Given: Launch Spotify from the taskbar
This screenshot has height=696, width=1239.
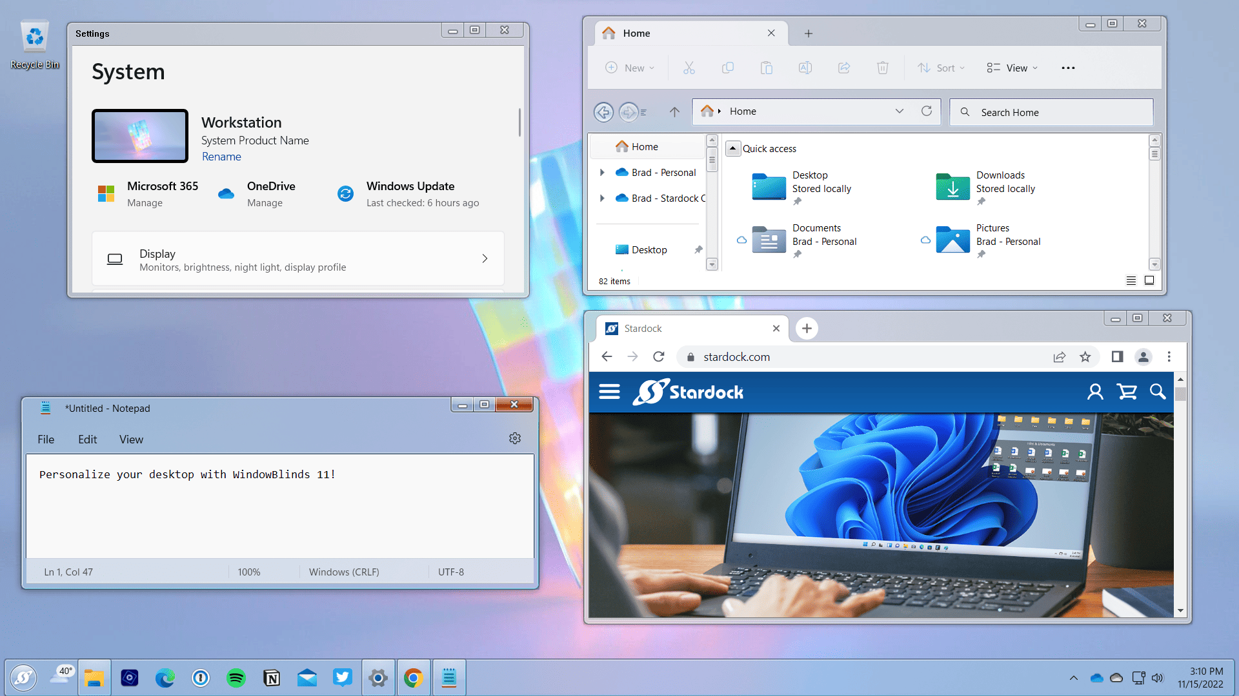Looking at the screenshot, I should [x=236, y=677].
